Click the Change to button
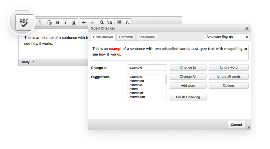The height and width of the screenshot is (149, 270). pos(188,68)
